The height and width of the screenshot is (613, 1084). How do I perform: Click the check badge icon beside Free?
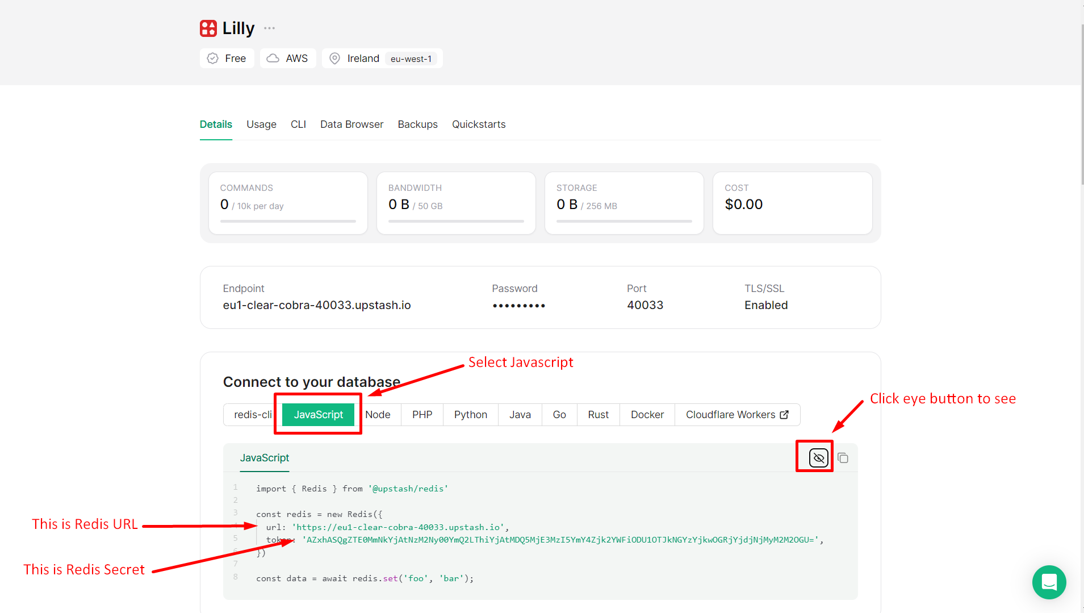pyautogui.click(x=213, y=59)
